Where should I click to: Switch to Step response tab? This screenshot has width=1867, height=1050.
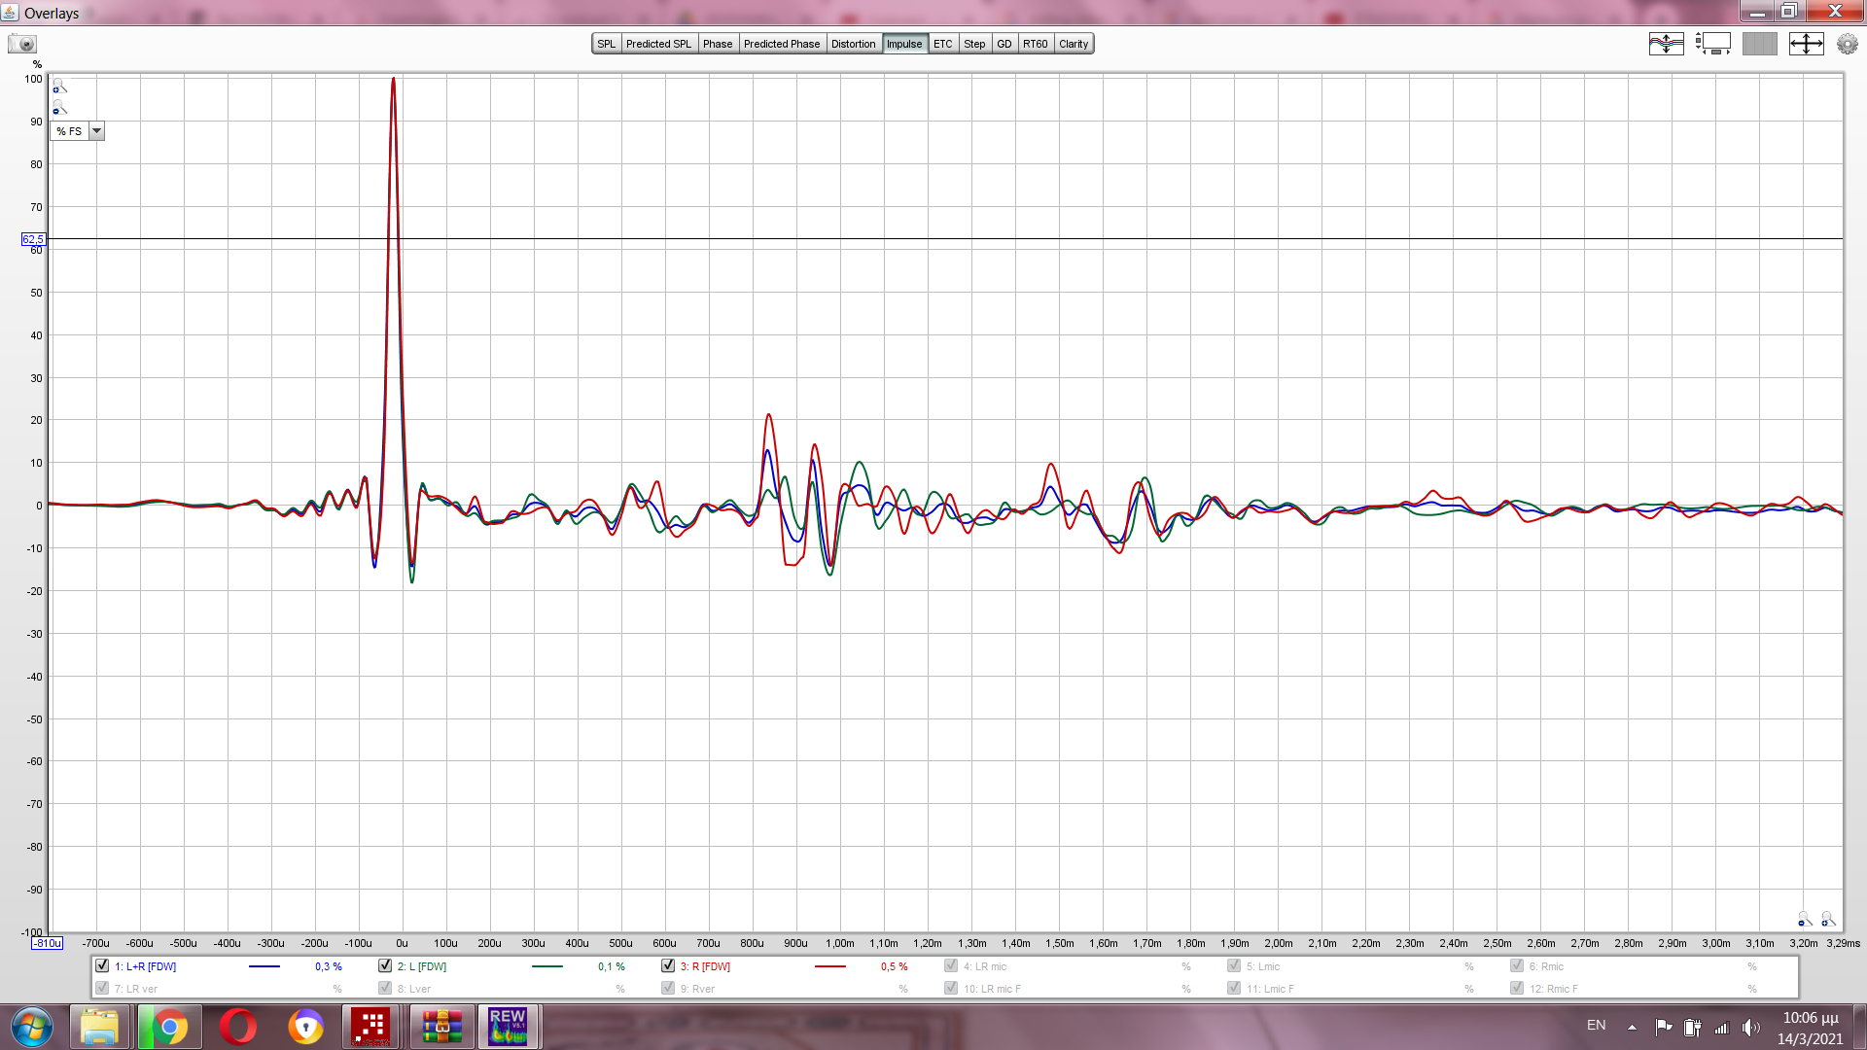[x=974, y=44]
